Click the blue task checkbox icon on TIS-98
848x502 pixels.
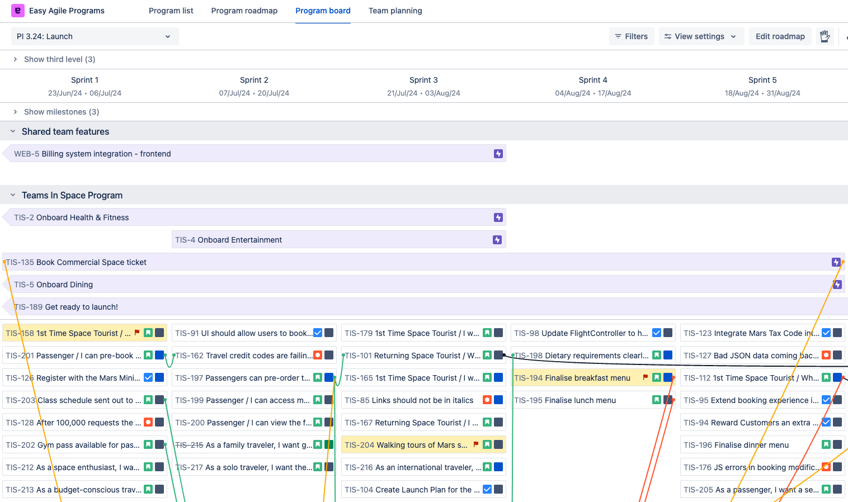(x=657, y=333)
